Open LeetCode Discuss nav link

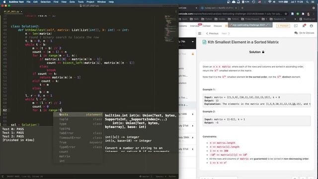(x=218, y=26)
